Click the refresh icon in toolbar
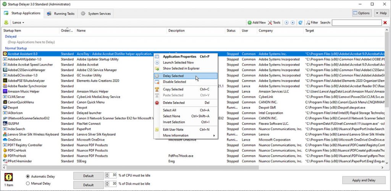 (x=301, y=23)
